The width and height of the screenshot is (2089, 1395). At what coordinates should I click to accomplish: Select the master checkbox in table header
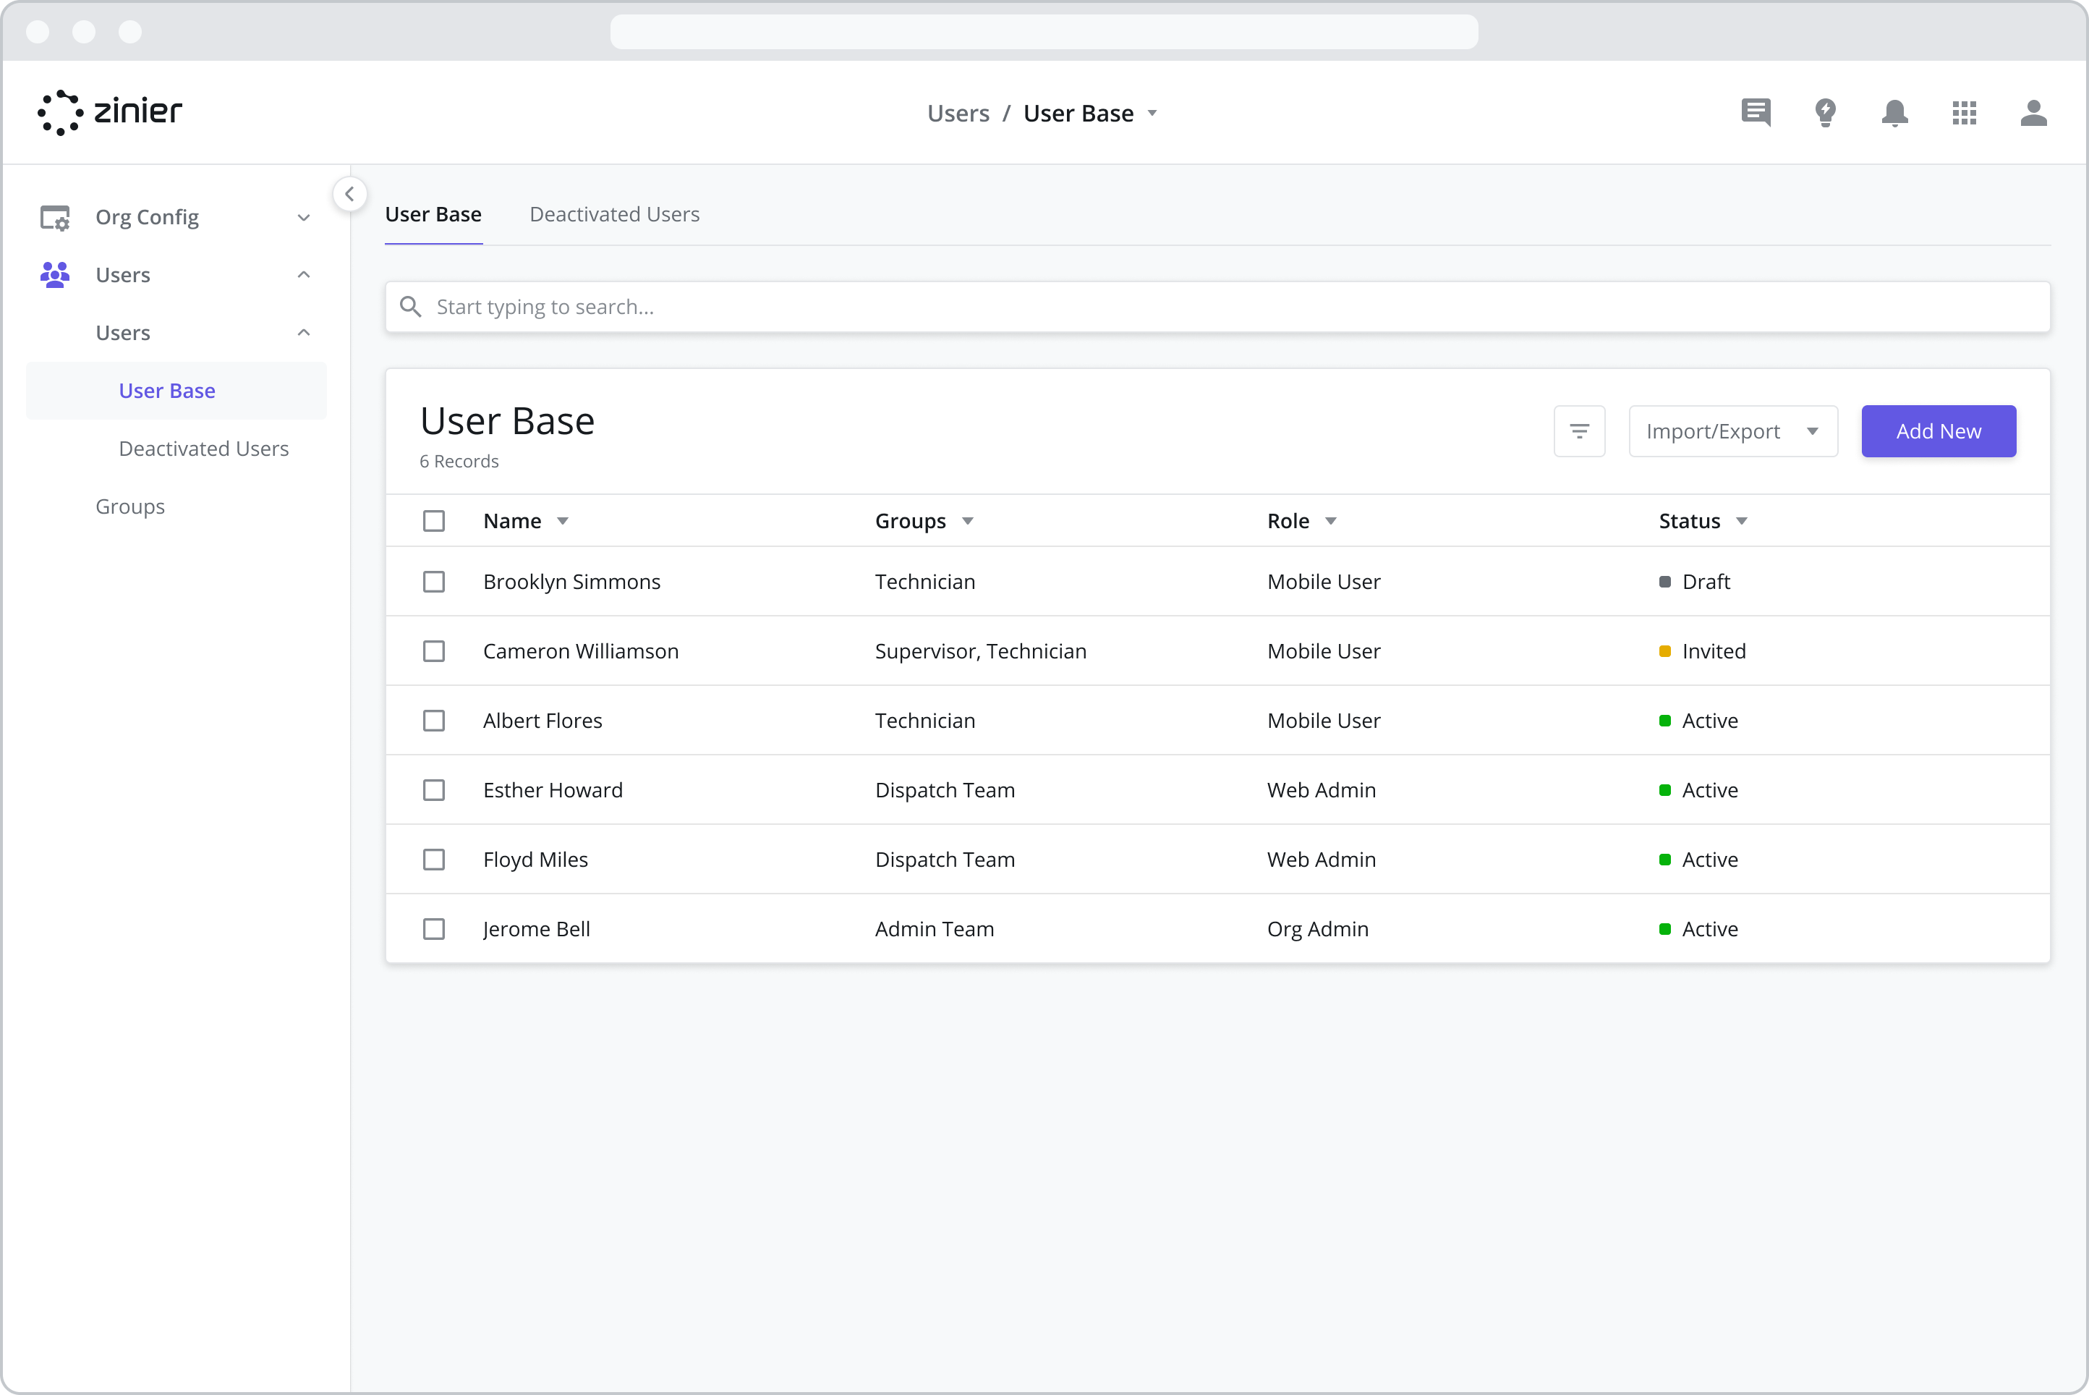434,522
